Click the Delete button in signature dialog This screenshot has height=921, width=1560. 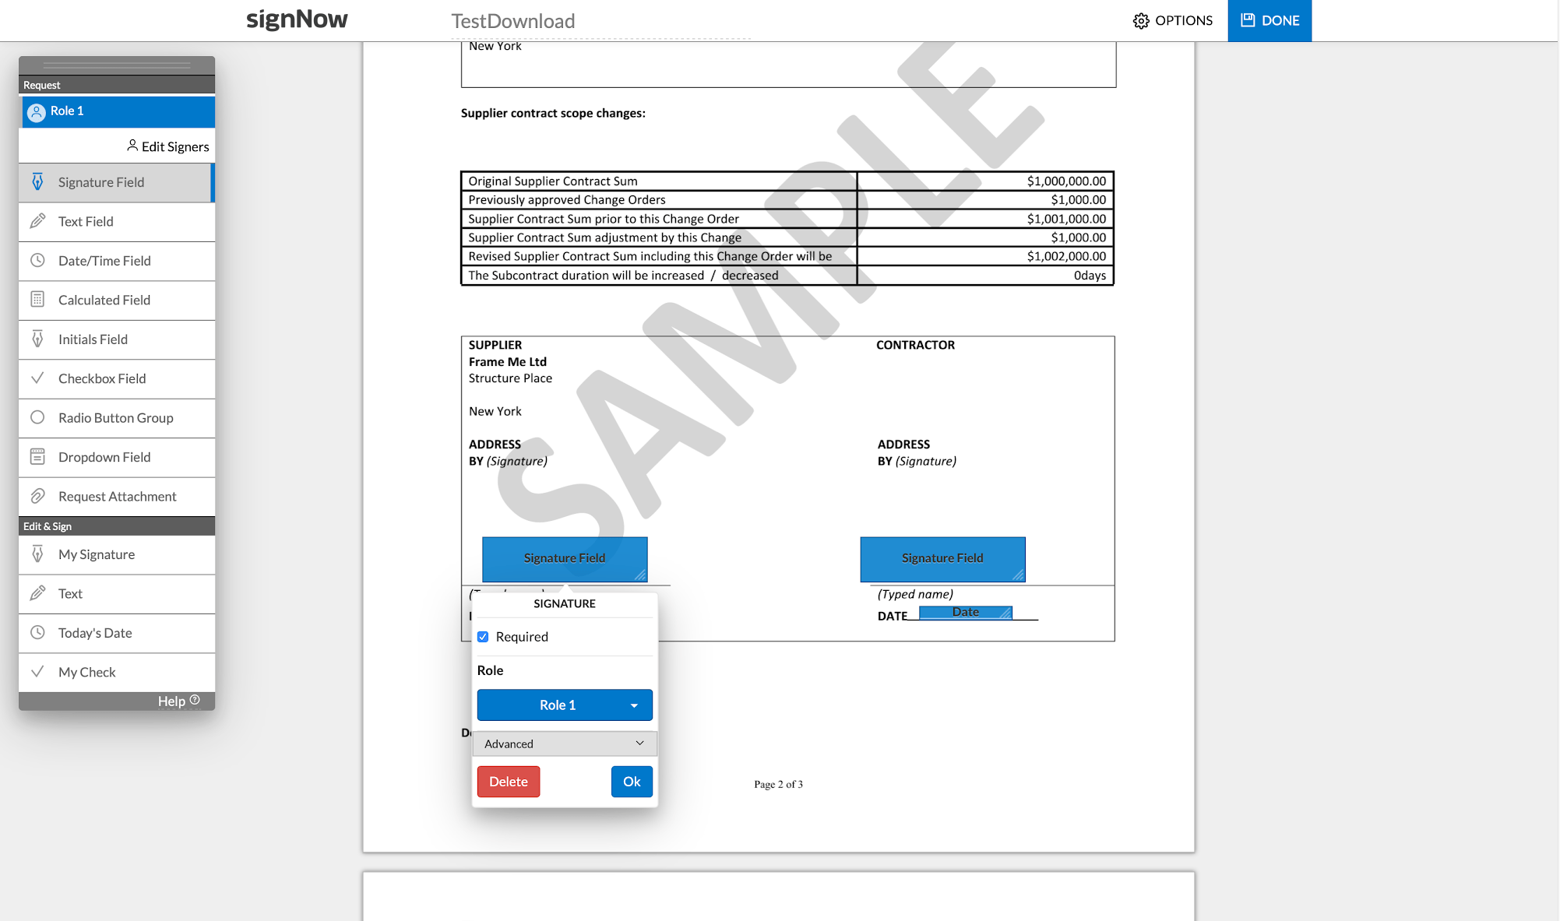(x=506, y=782)
